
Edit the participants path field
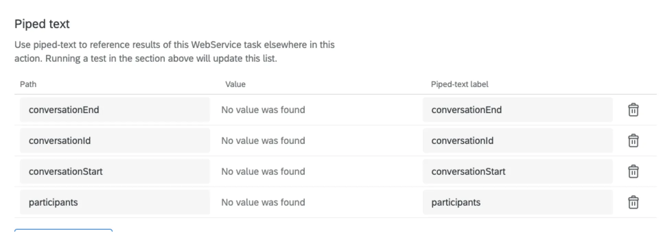115,202
